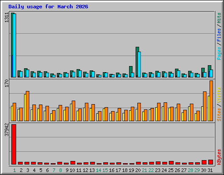Click the orange visits bar for day 13
Screen dimensions: 224x175
point(93,112)
